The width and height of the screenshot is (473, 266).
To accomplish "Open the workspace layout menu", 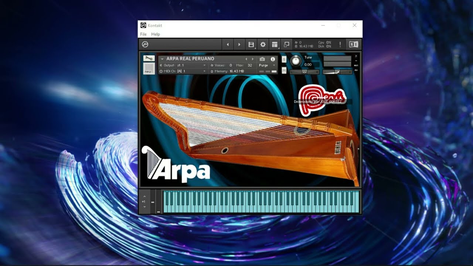I will point(275,45).
